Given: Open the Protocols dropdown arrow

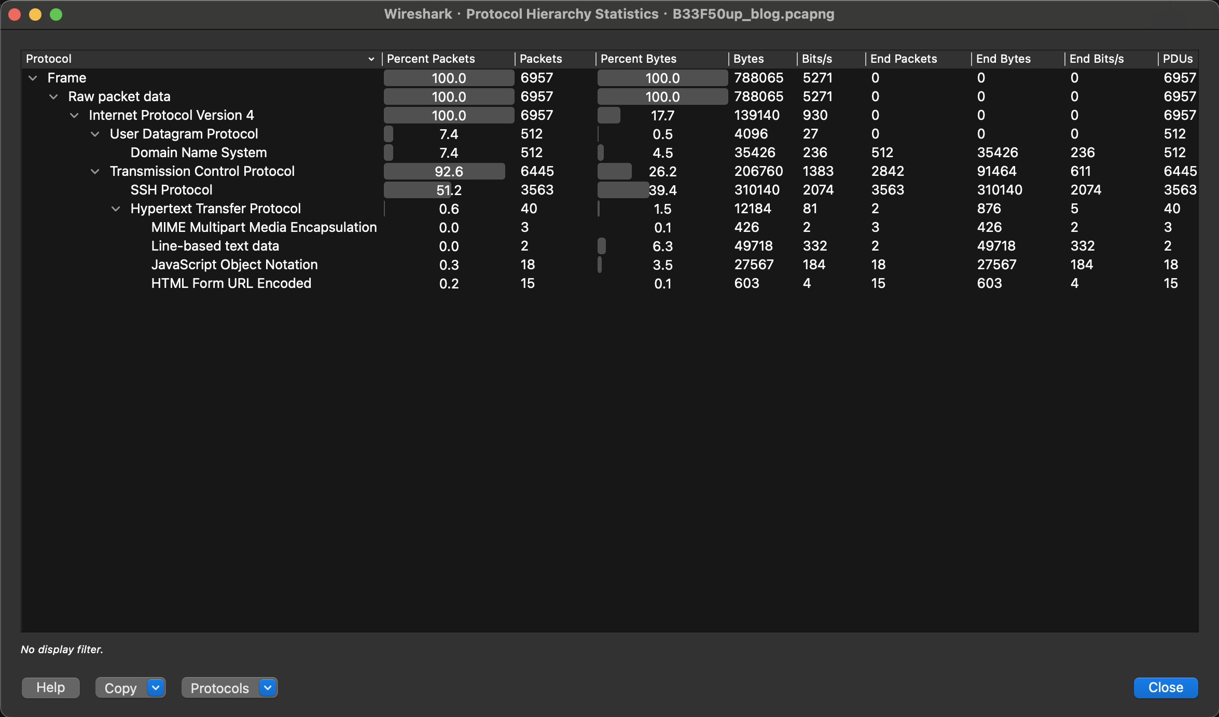Looking at the screenshot, I should pyautogui.click(x=268, y=687).
